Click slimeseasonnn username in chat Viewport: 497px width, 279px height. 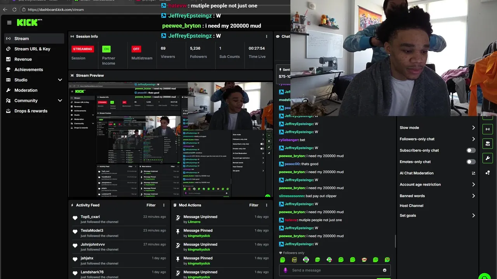(292, 196)
